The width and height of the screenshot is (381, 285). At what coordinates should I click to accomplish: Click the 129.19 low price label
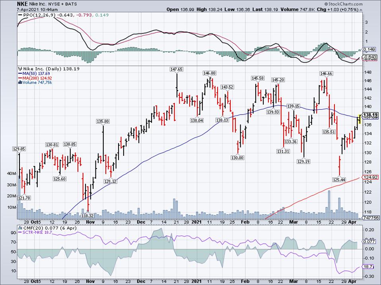[303, 161]
